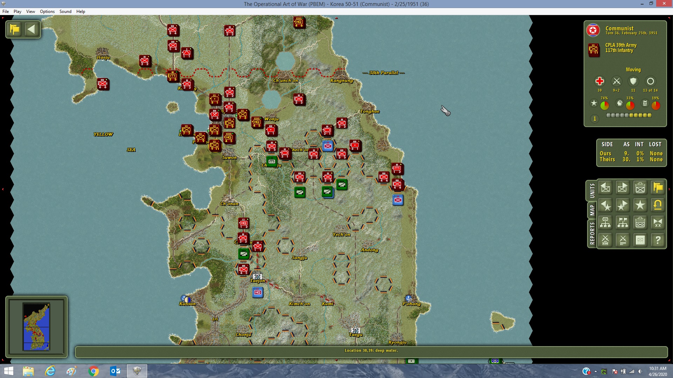The height and width of the screenshot is (378, 673).
Task: Select the next formation star-arrow button
Action: click(x=623, y=205)
